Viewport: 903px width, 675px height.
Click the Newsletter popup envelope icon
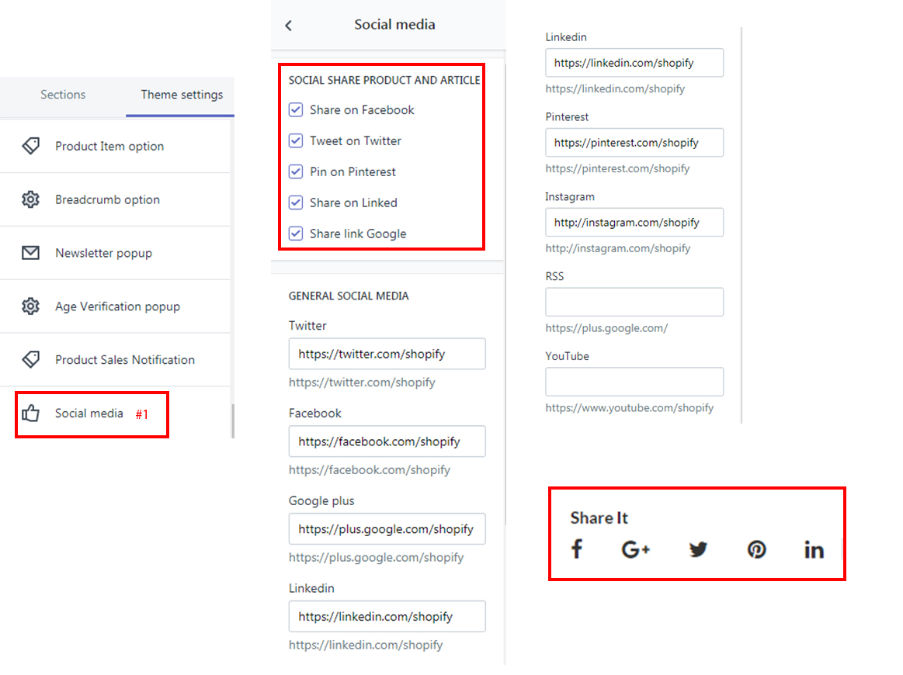coord(31,253)
